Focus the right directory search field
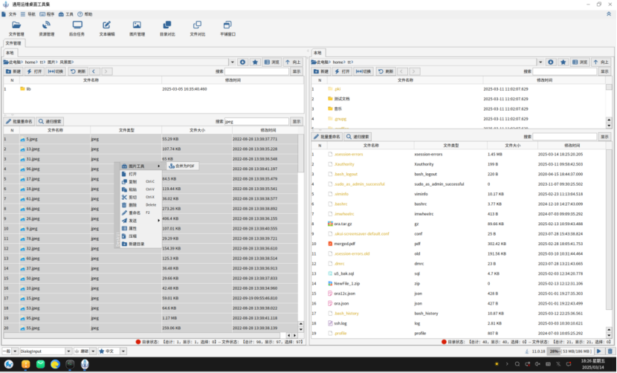 (x=565, y=71)
